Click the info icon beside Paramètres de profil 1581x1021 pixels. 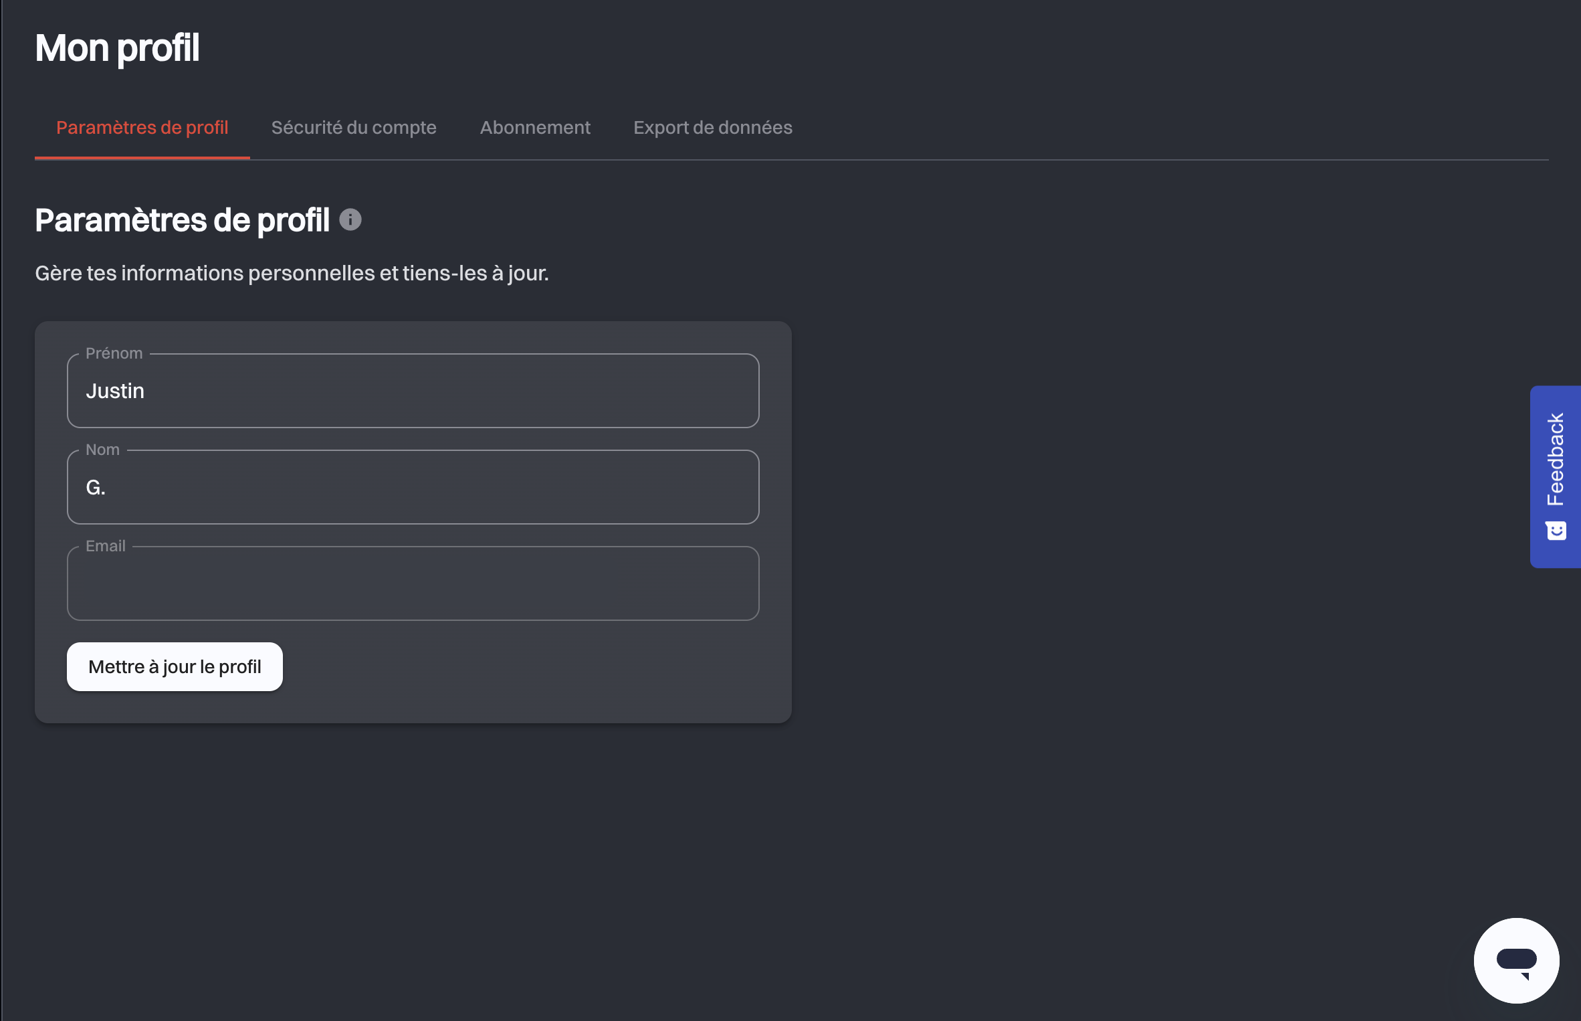click(350, 219)
